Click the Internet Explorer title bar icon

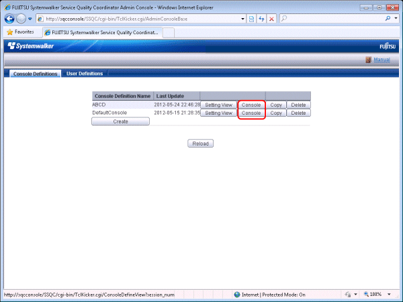point(7,7)
